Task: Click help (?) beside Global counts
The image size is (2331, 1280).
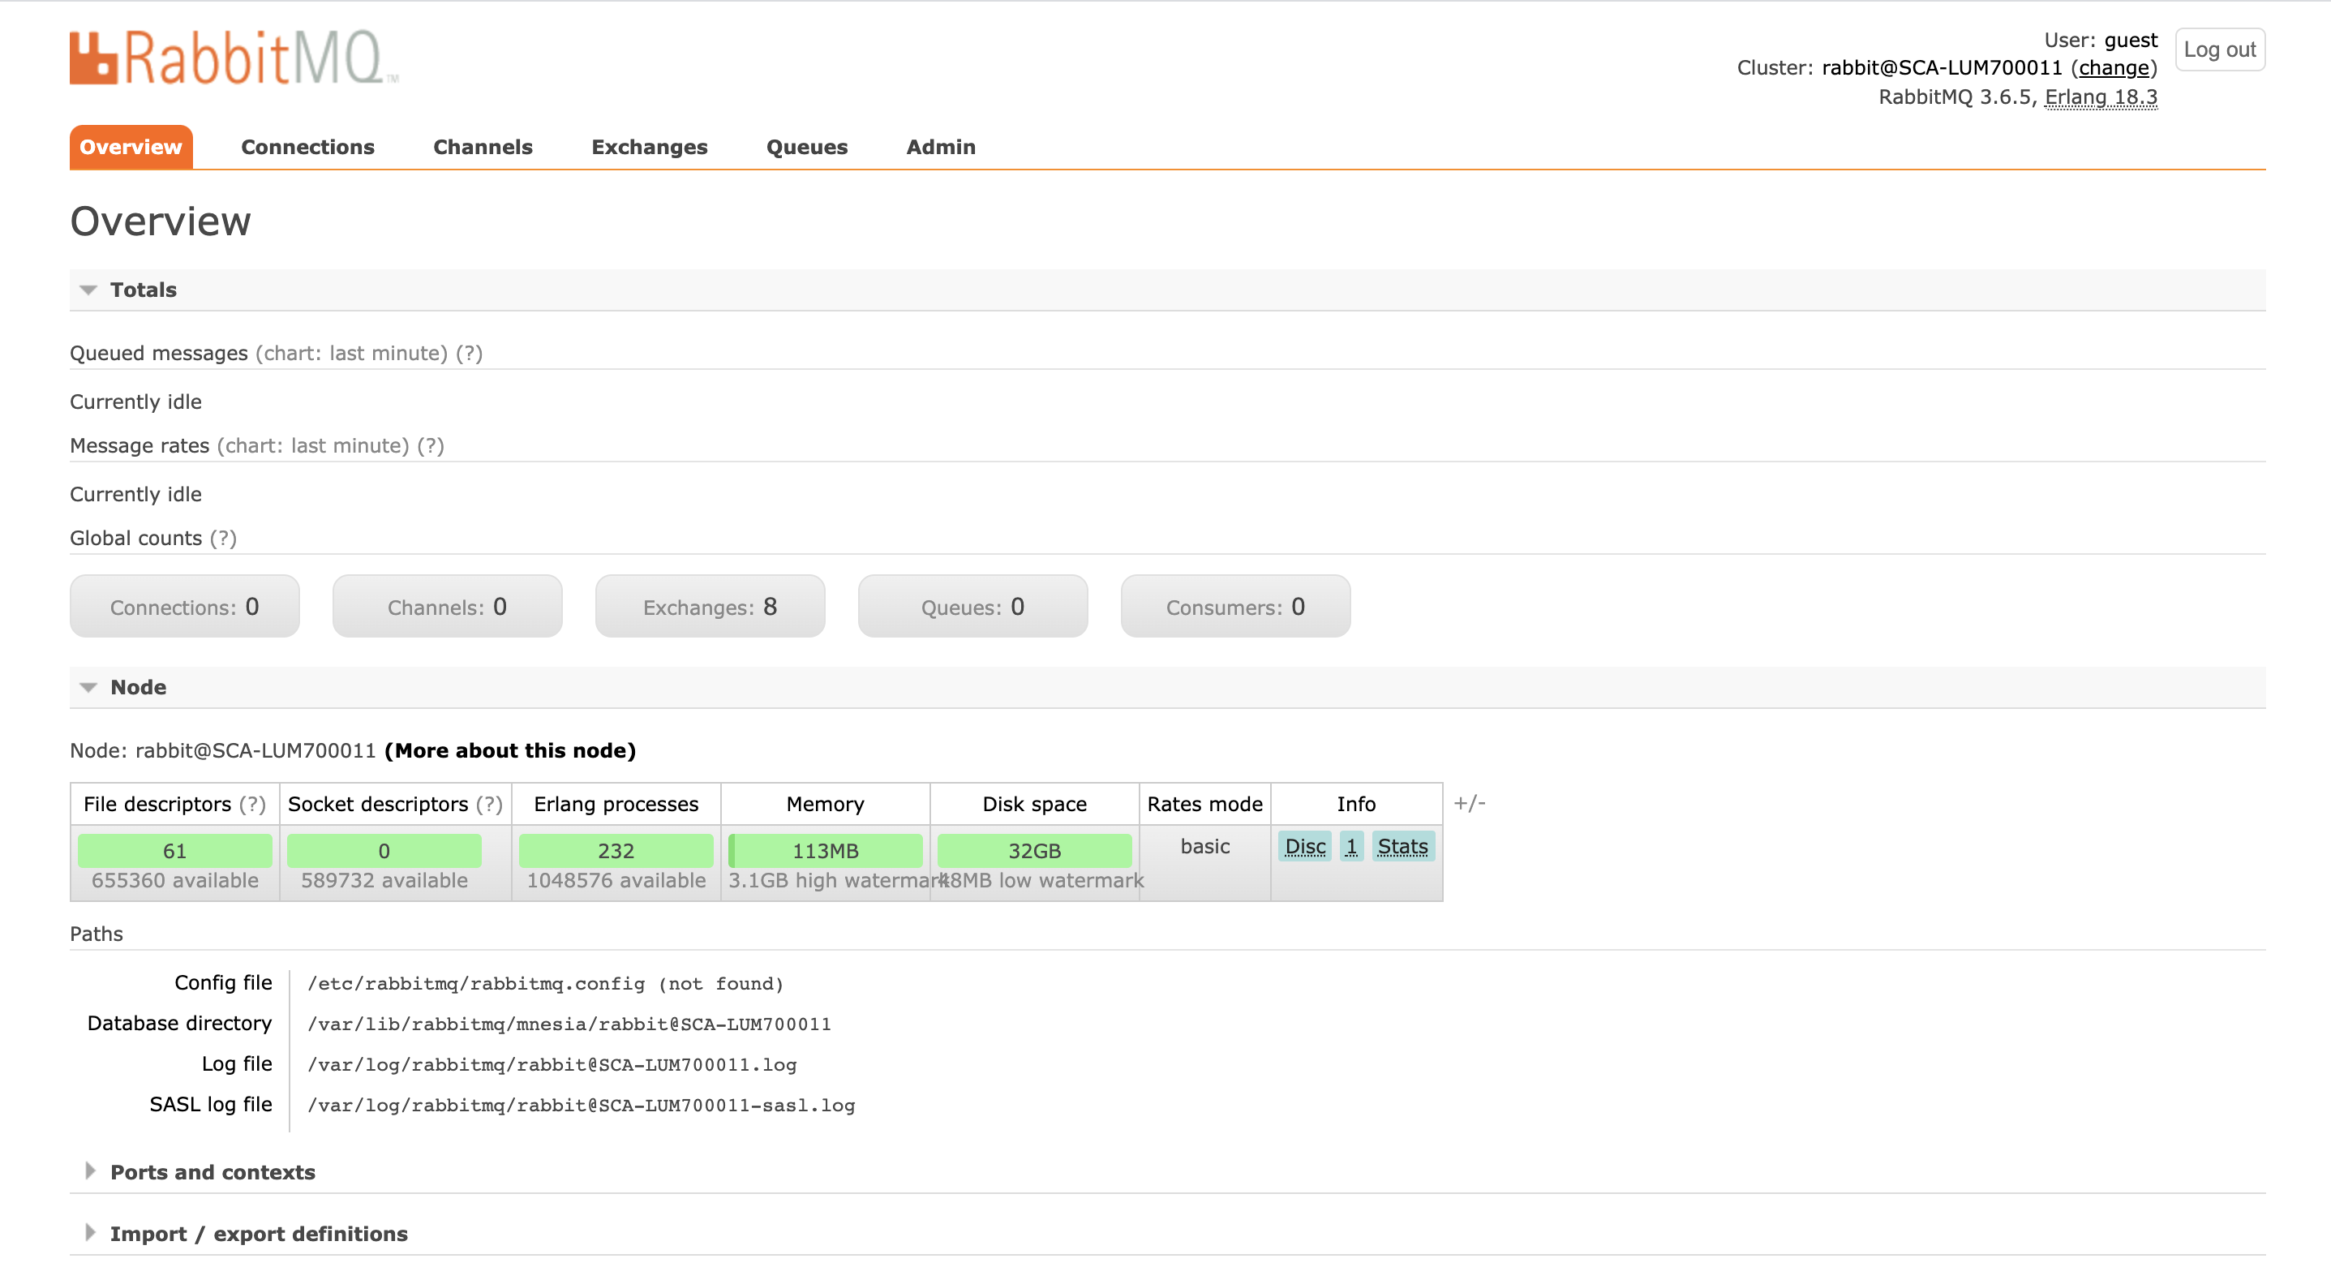Action: click(x=222, y=539)
